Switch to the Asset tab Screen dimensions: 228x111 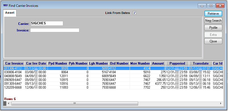pyautogui.click(x=10, y=13)
